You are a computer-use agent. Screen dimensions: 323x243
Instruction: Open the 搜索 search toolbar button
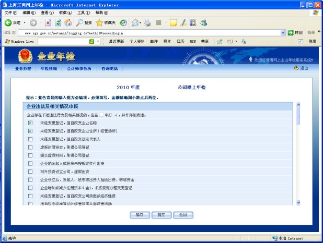pos(84,23)
